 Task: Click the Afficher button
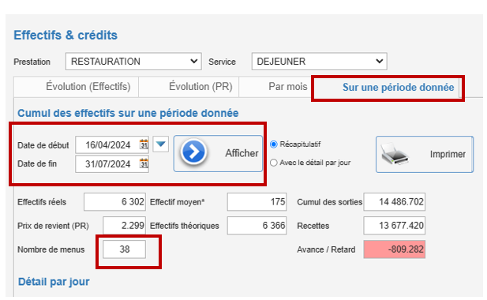tap(218, 153)
